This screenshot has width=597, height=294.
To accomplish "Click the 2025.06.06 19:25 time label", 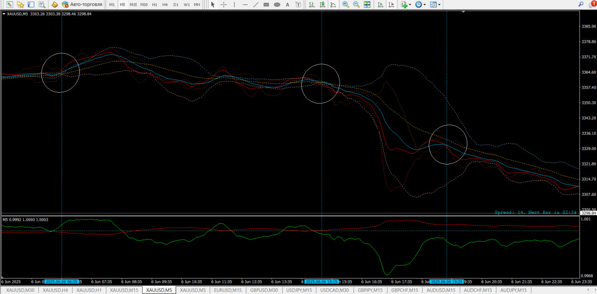I will click(x=446, y=282).
